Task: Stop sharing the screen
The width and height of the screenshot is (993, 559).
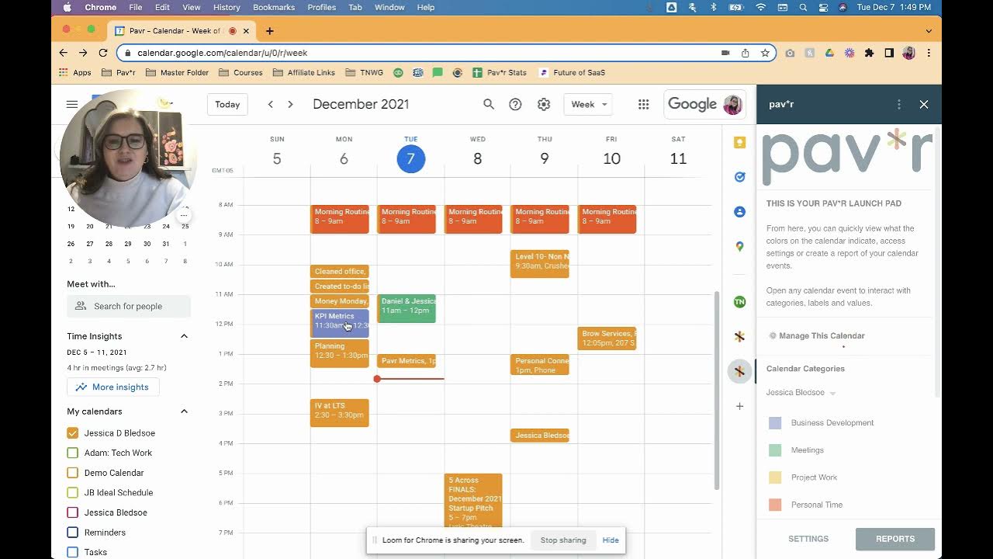Action: point(563,540)
